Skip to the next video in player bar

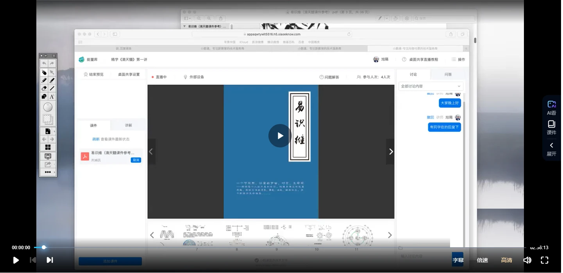tap(50, 260)
